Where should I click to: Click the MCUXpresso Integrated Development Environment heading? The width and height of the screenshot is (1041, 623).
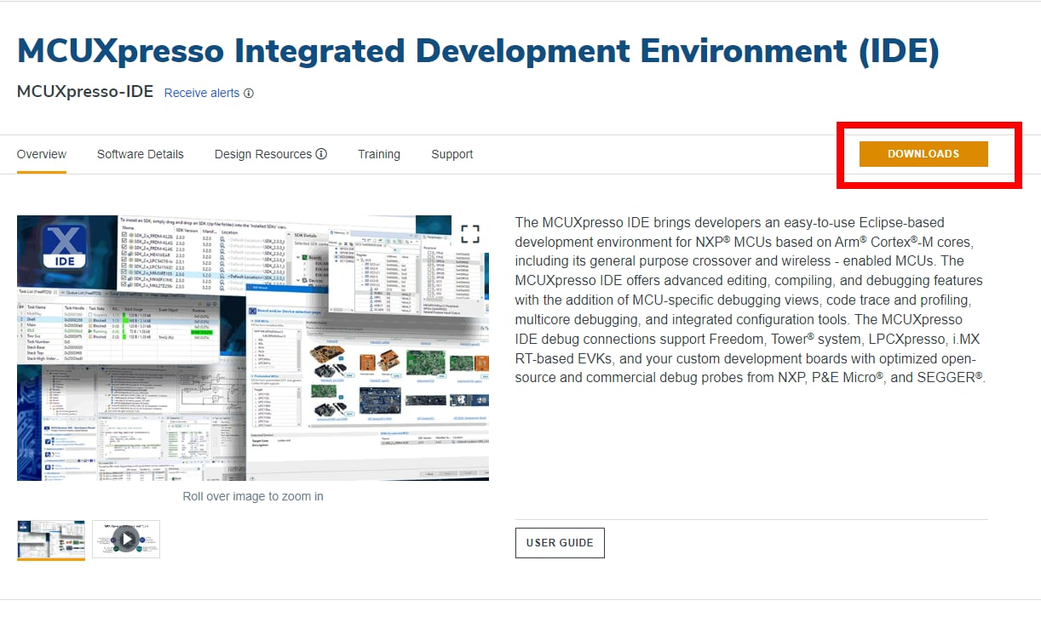pos(477,51)
